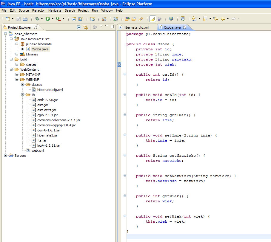This screenshot has height=242, width=271.
Task: Click the Open Type toolbar icon
Action: (127, 19)
